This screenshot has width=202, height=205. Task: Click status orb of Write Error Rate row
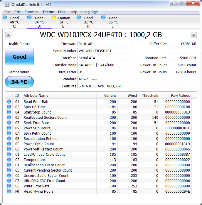click(9, 186)
